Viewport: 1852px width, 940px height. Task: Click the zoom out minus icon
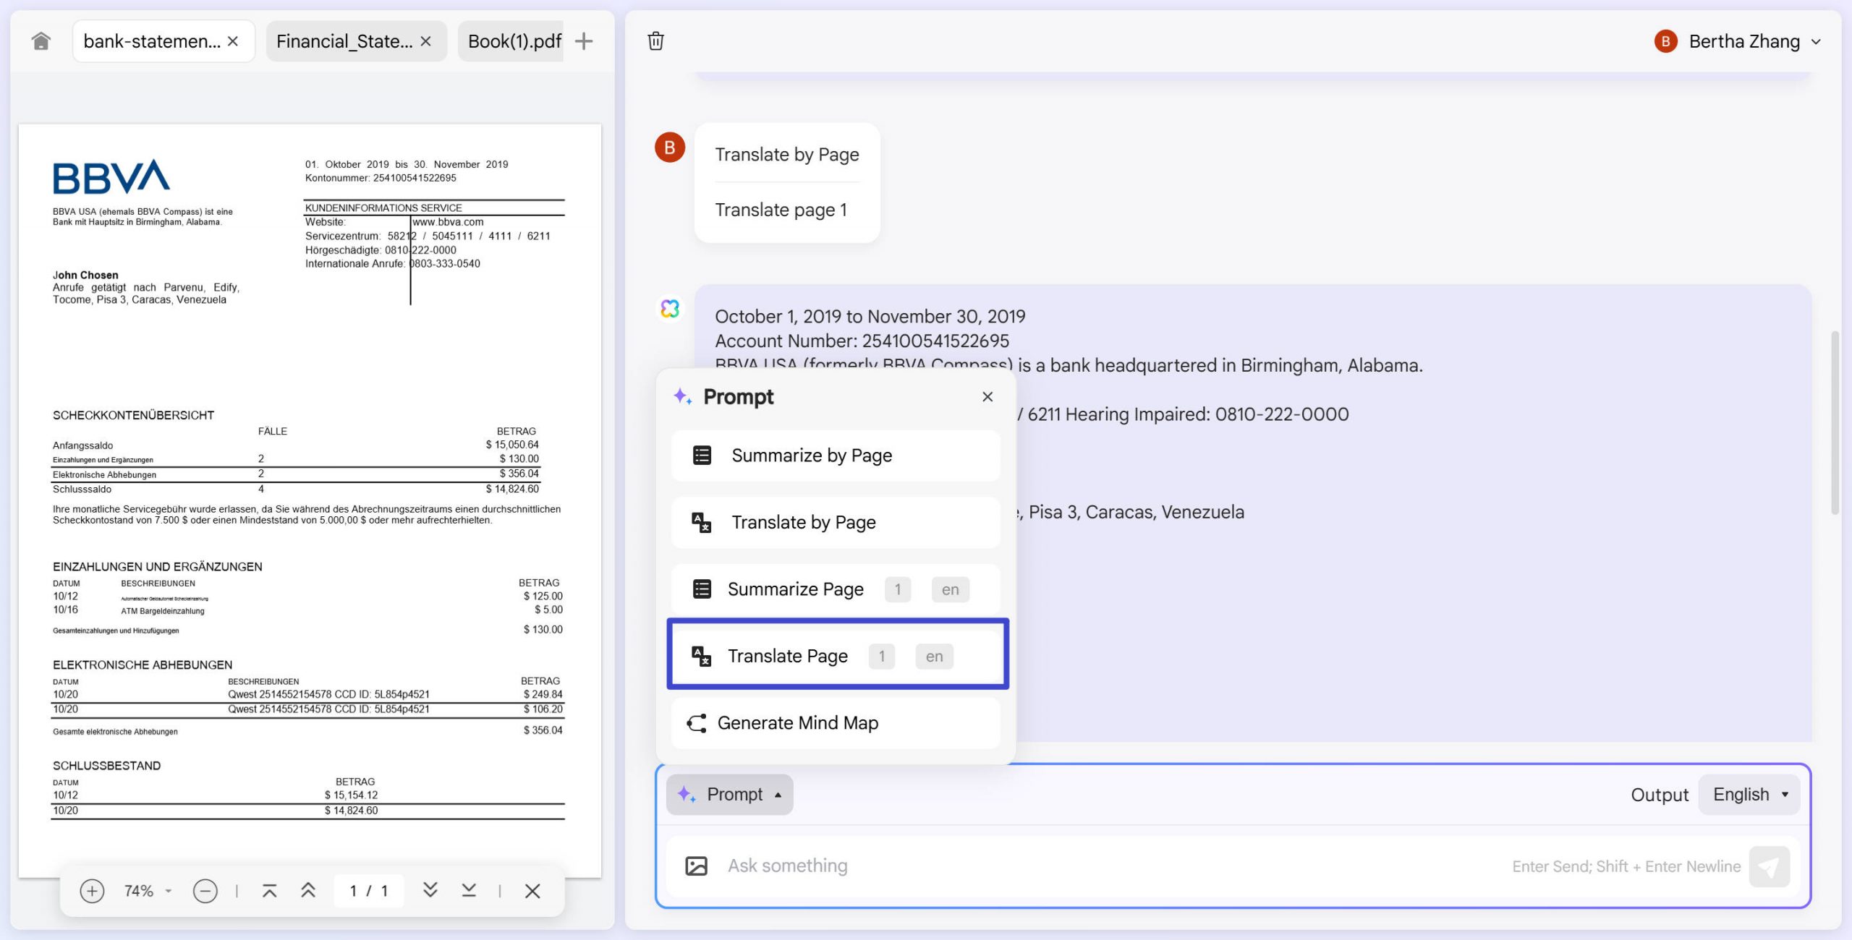[x=205, y=891]
